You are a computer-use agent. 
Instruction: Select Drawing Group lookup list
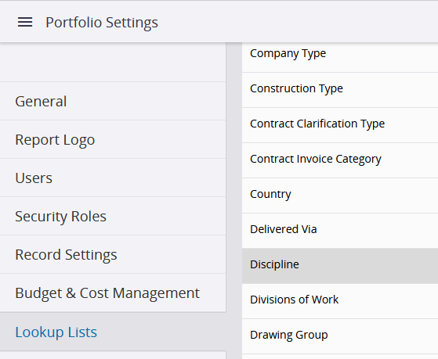(x=340, y=336)
